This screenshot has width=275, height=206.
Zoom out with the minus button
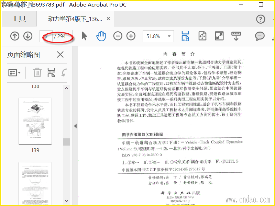click(x=118, y=36)
